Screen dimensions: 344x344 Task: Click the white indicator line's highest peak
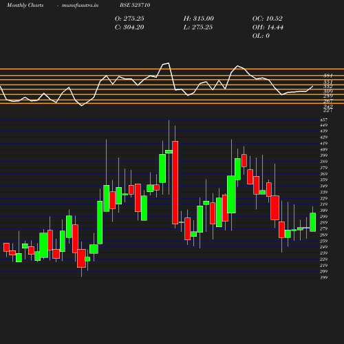tap(169, 63)
